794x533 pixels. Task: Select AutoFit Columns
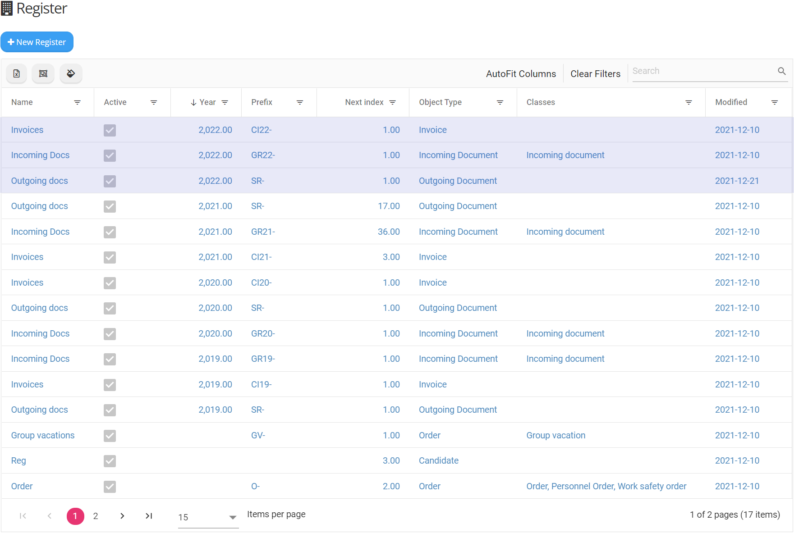(521, 73)
